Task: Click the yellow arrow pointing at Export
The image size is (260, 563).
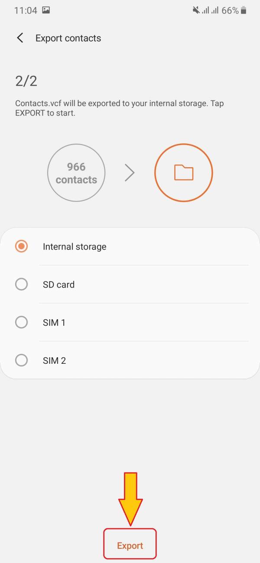Action: (130, 498)
